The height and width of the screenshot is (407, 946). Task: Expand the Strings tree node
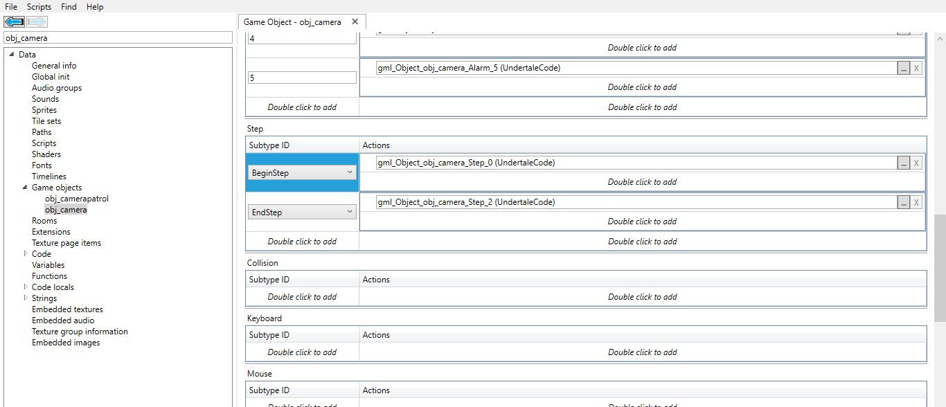[26, 298]
